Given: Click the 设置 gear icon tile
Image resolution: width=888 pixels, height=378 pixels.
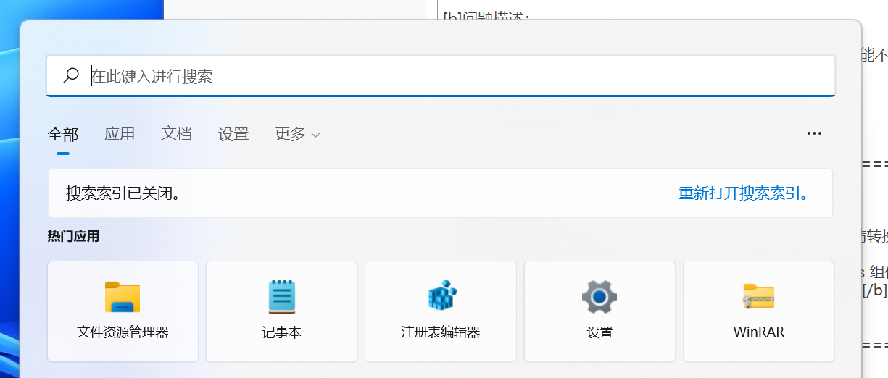Looking at the screenshot, I should tap(599, 297).
